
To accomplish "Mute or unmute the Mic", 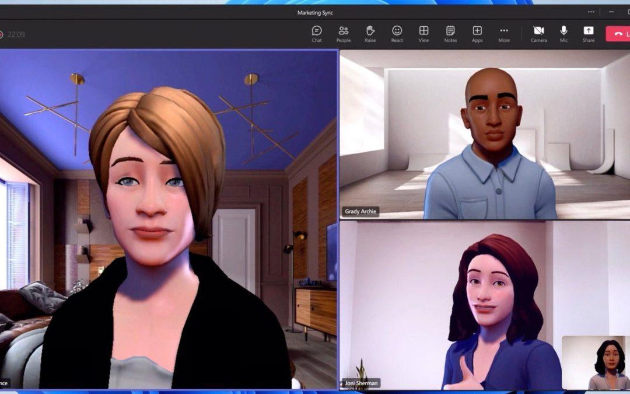I will coord(563,34).
